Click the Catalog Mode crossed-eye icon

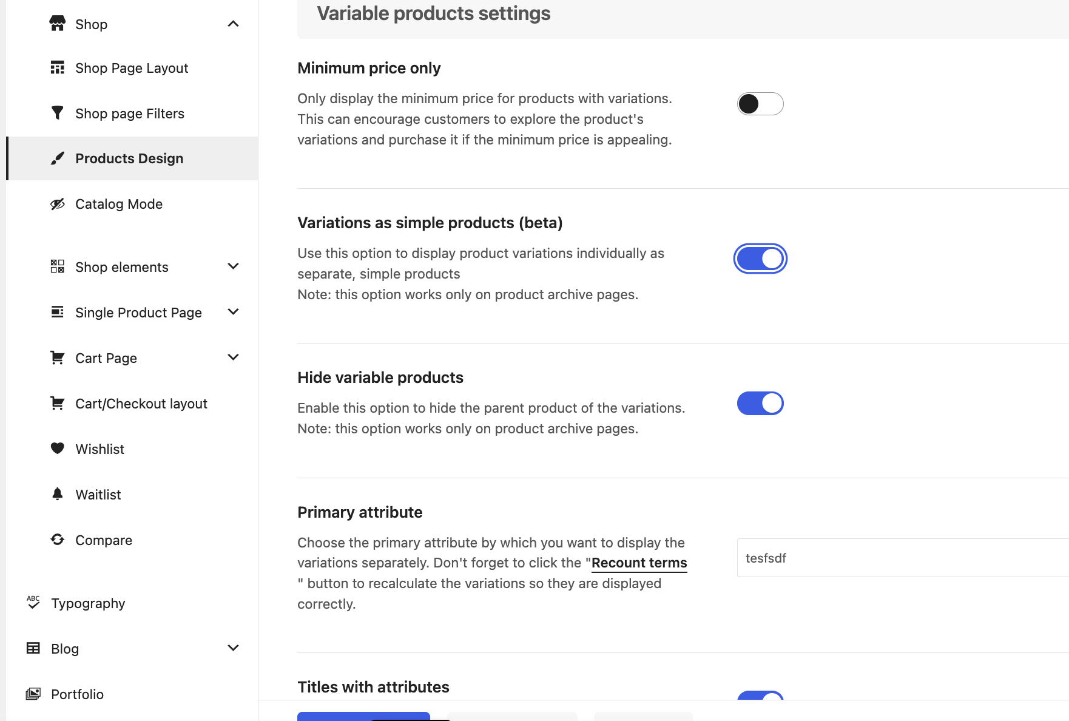(58, 204)
